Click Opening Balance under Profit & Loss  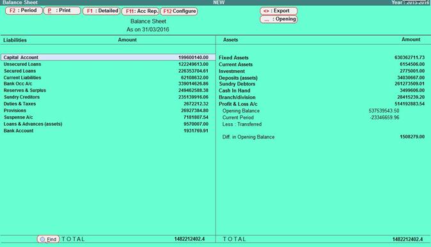tap(241, 111)
